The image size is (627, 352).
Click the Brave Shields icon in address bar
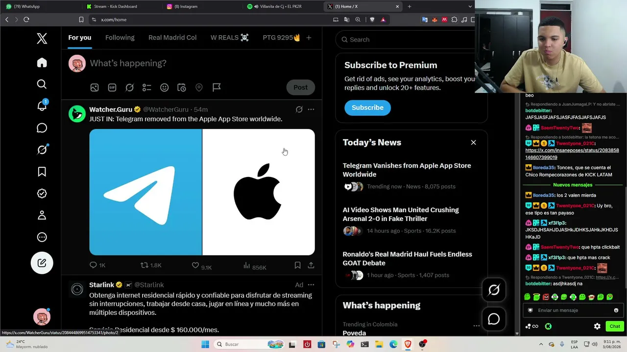(372, 20)
